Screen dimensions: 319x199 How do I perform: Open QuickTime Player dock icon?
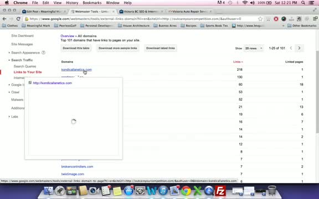pos(209,191)
